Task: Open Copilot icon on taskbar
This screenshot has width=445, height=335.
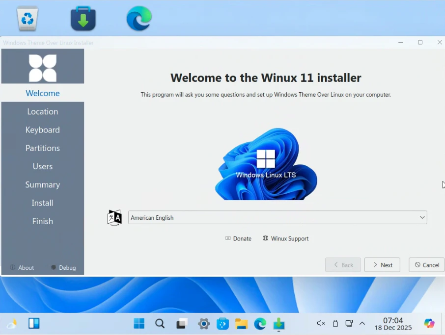Action: (429, 323)
